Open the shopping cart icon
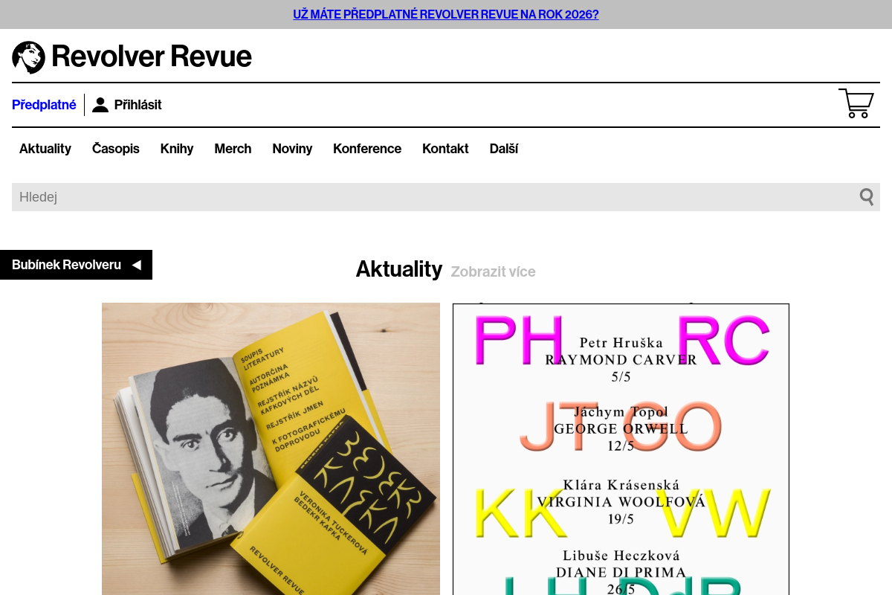Image resolution: width=892 pixels, height=595 pixels. [x=856, y=103]
